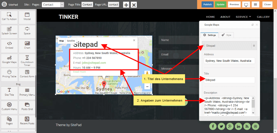Image resolution: width=277 pixels, height=133 pixels.
Task: Choose the Google Maps widget in sidebar
Action: coord(9,60)
